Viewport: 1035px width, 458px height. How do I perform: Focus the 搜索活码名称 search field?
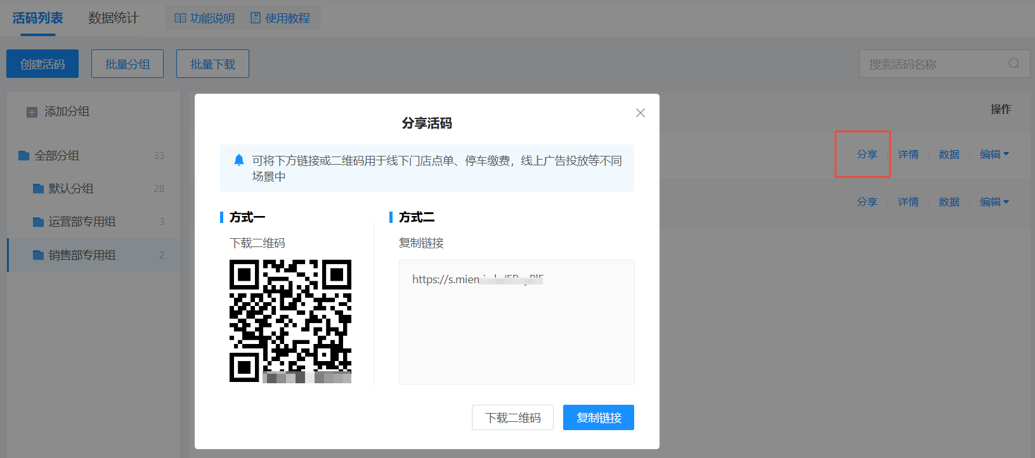(x=944, y=64)
